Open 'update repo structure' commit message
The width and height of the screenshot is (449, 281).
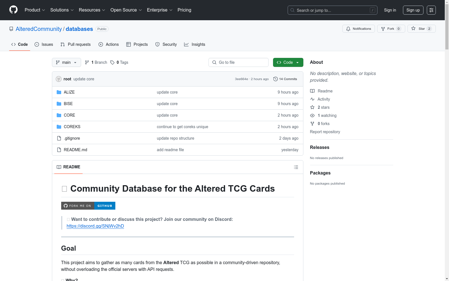[x=175, y=138]
